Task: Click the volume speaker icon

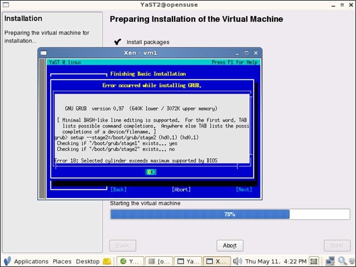Action: (238, 261)
